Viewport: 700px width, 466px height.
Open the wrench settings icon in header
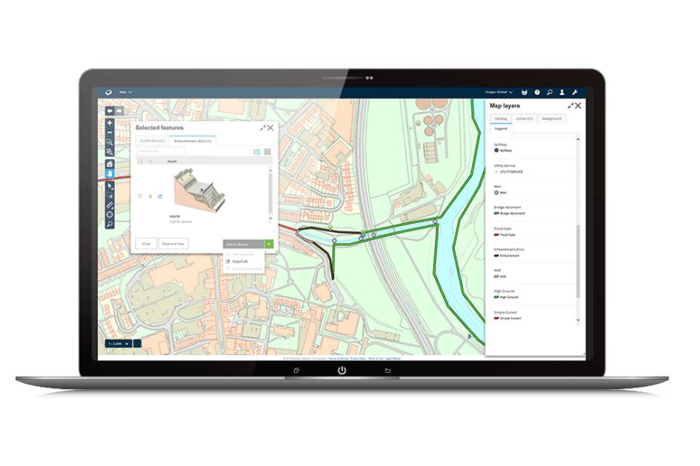(575, 92)
